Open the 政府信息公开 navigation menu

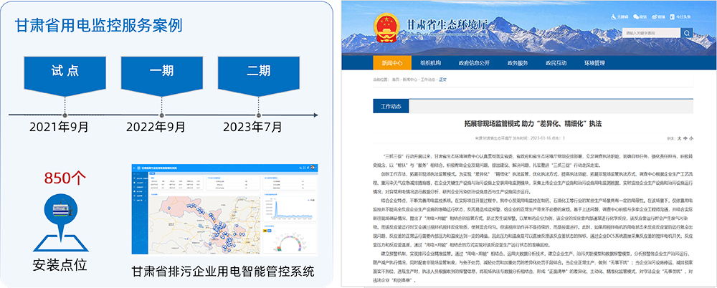click(475, 63)
